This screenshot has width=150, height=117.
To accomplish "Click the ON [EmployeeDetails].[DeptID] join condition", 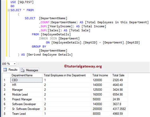I will [x=93, y=42].
